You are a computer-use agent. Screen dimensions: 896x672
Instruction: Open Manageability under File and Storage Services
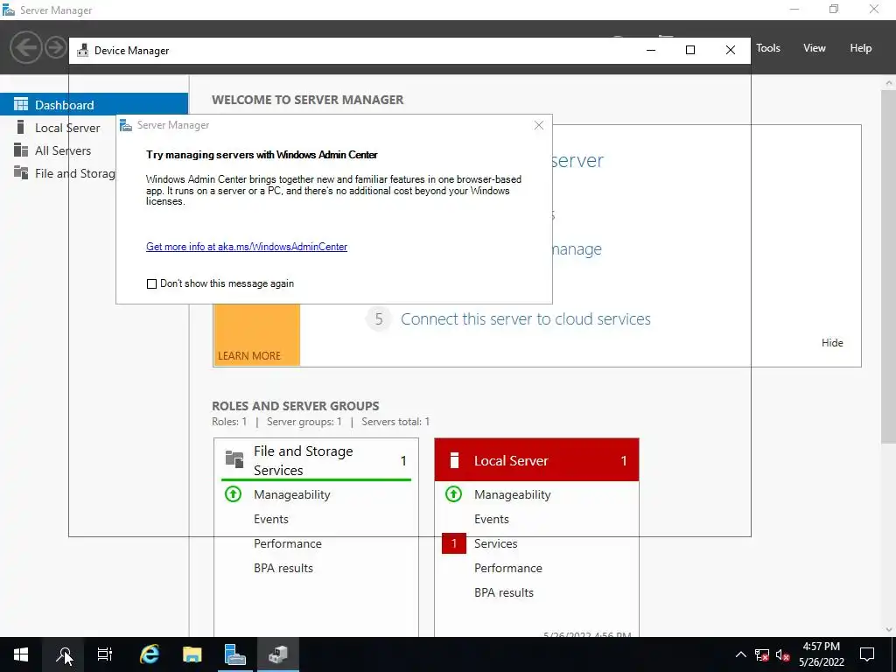coord(292,495)
